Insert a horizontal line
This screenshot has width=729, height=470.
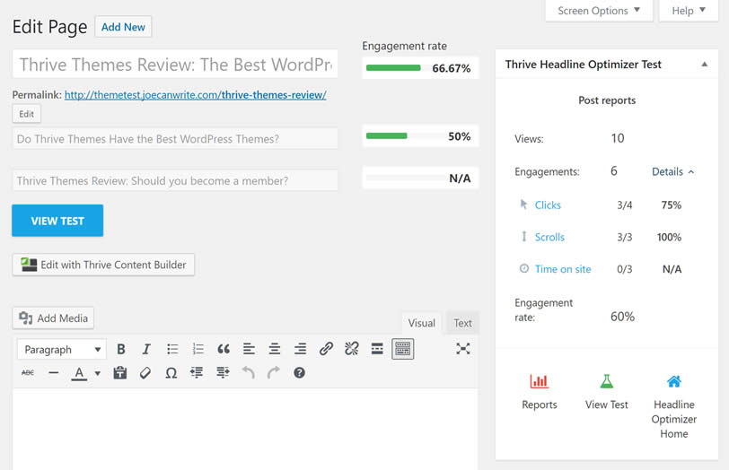54,372
